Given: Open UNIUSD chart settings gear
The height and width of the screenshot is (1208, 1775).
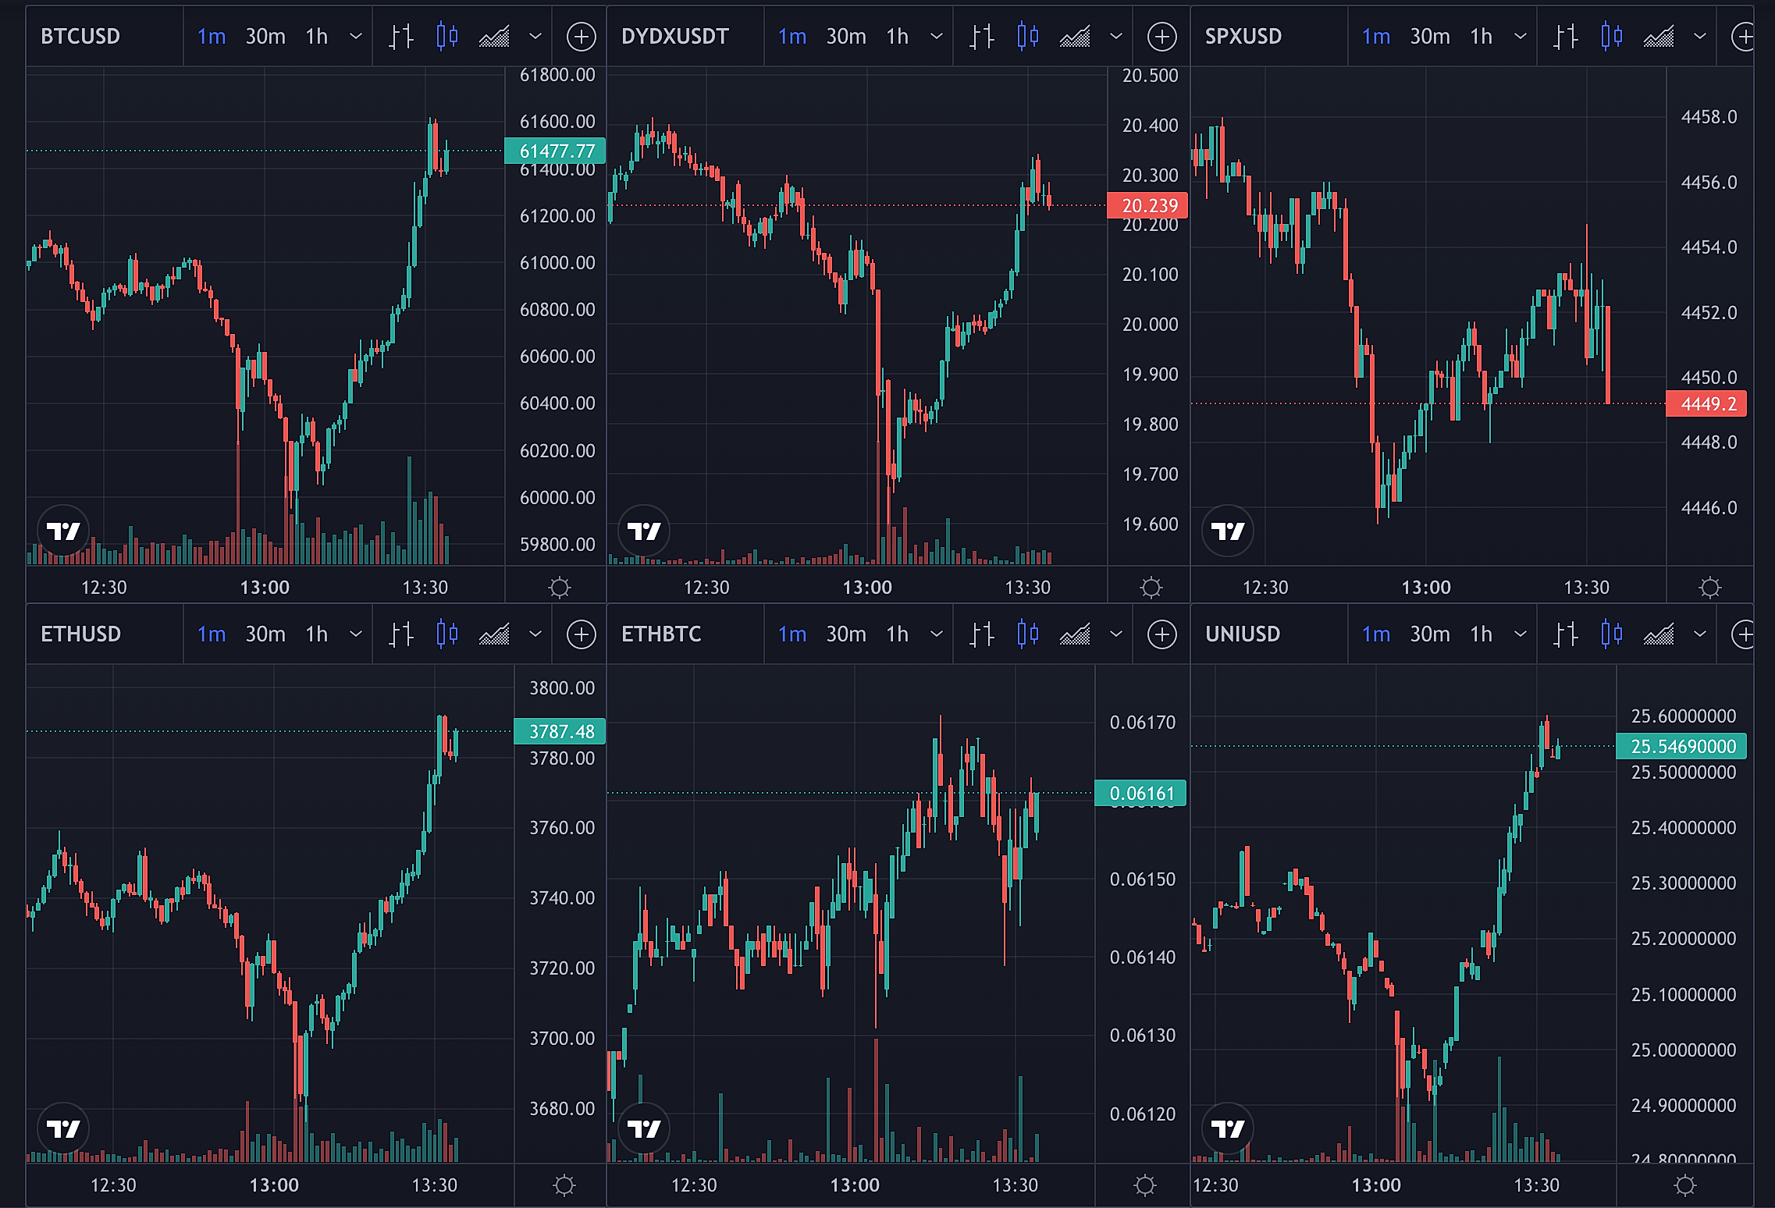Looking at the screenshot, I should [x=1685, y=1185].
